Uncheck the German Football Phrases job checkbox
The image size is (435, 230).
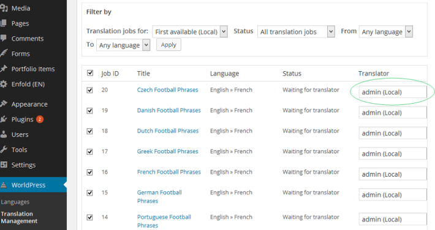[89, 193]
